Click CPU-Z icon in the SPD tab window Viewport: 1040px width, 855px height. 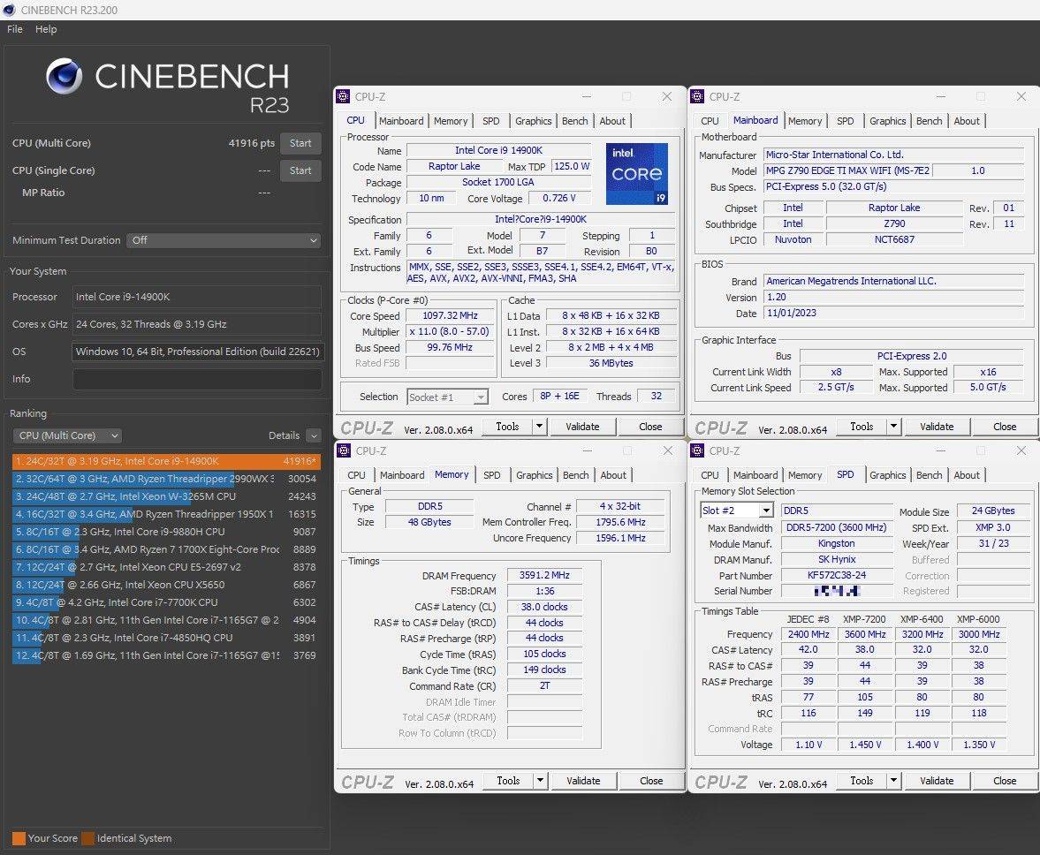697,450
